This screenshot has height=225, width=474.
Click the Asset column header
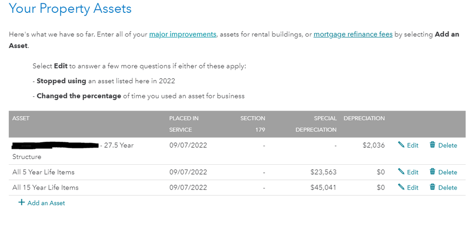(x=21, y=118)
